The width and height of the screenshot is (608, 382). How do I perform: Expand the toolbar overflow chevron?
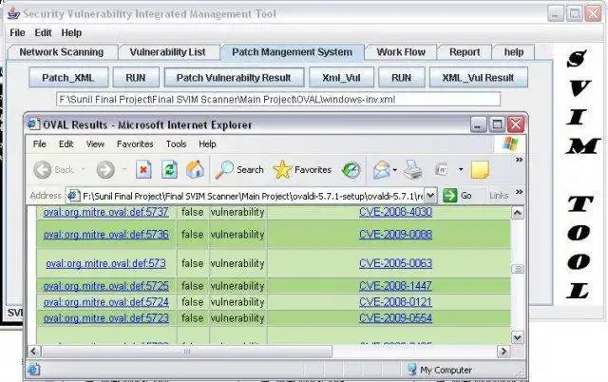tap(519, 160)
